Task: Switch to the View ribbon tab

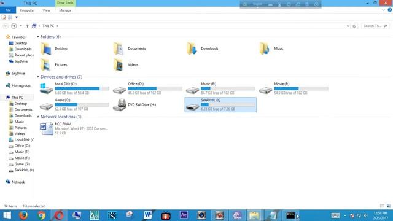Action: [47, 10]
